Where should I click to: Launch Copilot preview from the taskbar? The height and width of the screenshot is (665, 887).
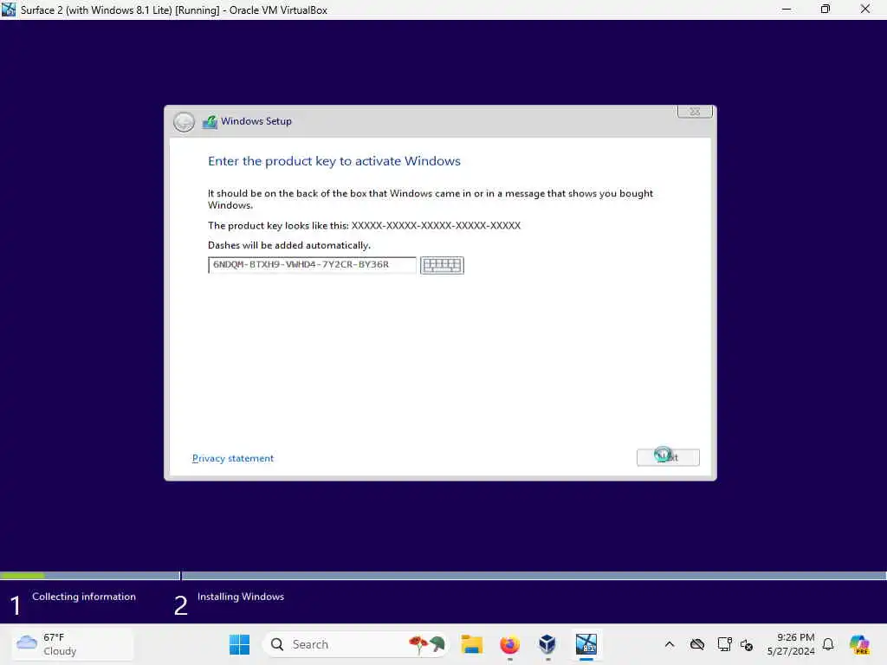pyautogui.click(x=859, y=644)
